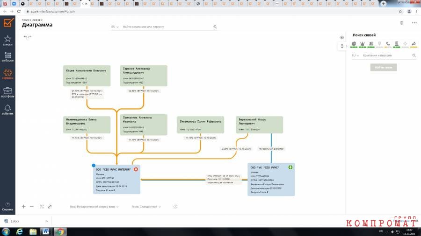Click Компании и персоны search field

click(x=387, y=56)
